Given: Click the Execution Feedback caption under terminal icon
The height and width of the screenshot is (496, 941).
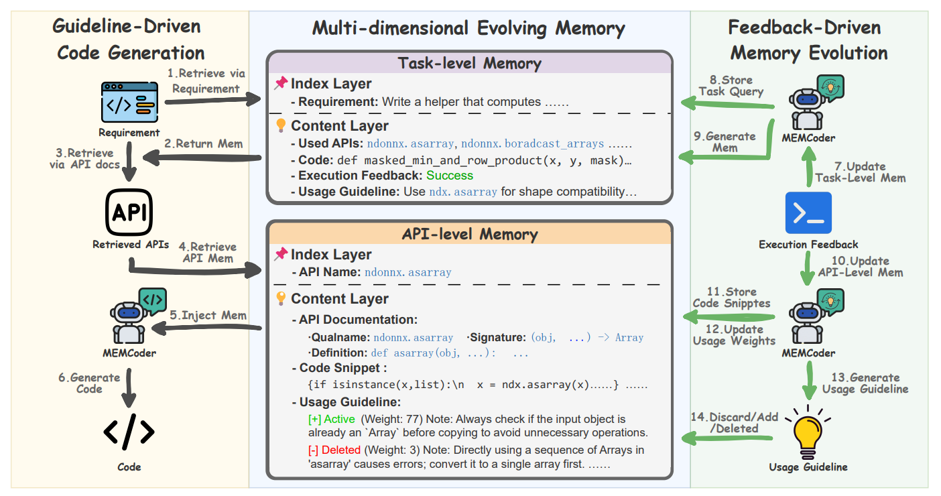Looking at the screenshot, I should (x=808, y=245).
